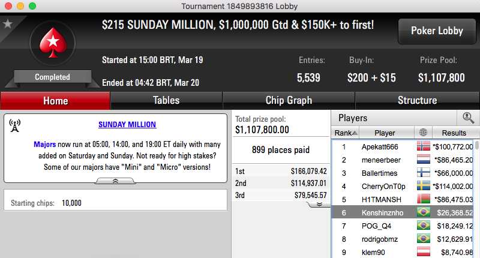Sort by Results column header
Image resolution: width=480 pixels, height=258 pixels.
point(454,133)
